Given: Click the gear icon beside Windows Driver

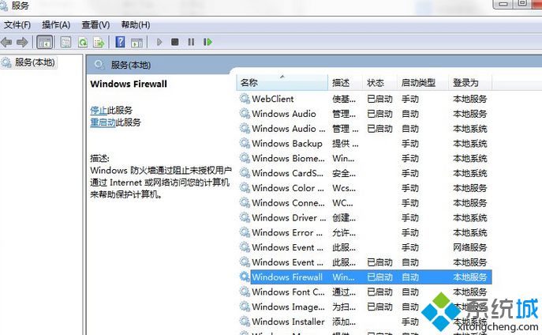Looking at the screenshot, I should 245,218.
